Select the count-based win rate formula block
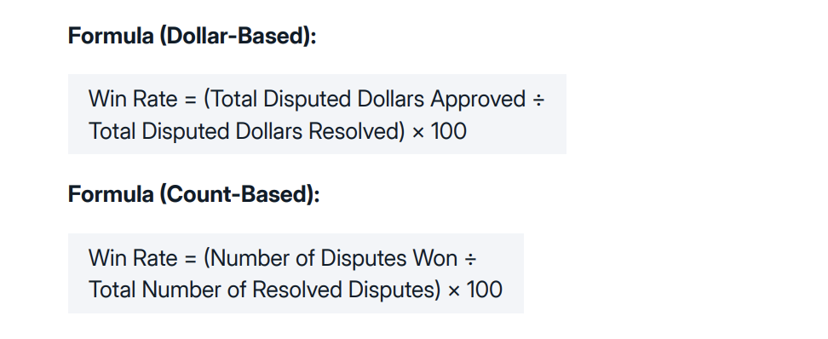The width and height of the screenshot is (828, 339). point(296,273)
